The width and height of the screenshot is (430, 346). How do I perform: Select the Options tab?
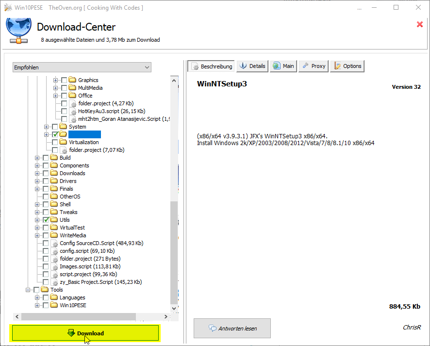click(x=347, y=66)
